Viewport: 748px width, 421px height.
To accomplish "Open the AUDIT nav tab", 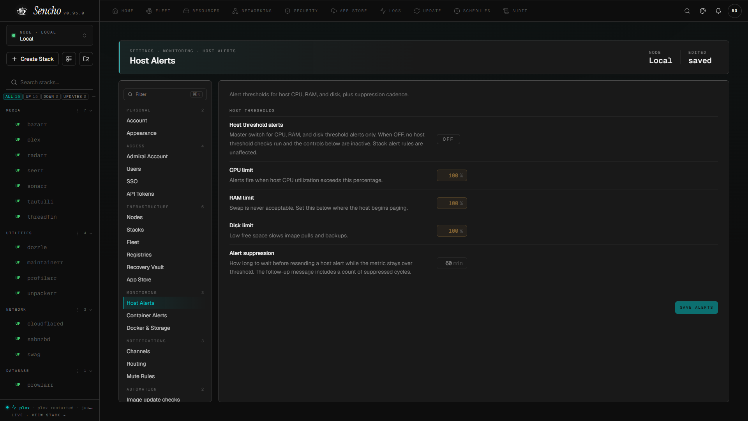I will pos(515,11).
